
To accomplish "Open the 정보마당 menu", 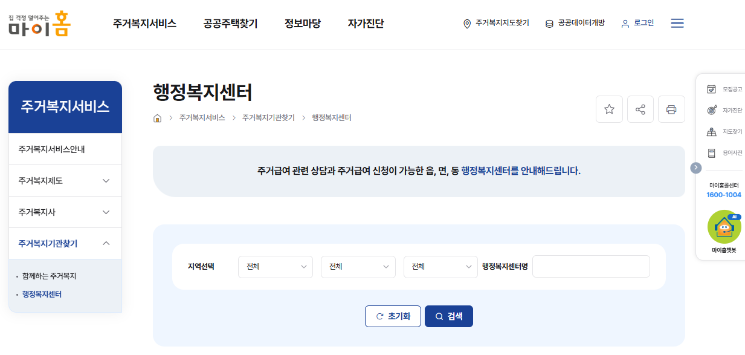I will (302, 24).
